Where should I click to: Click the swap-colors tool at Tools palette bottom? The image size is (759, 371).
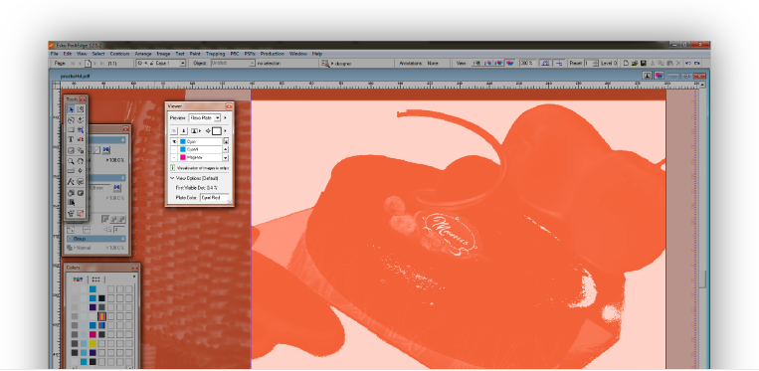pos(81,213)
